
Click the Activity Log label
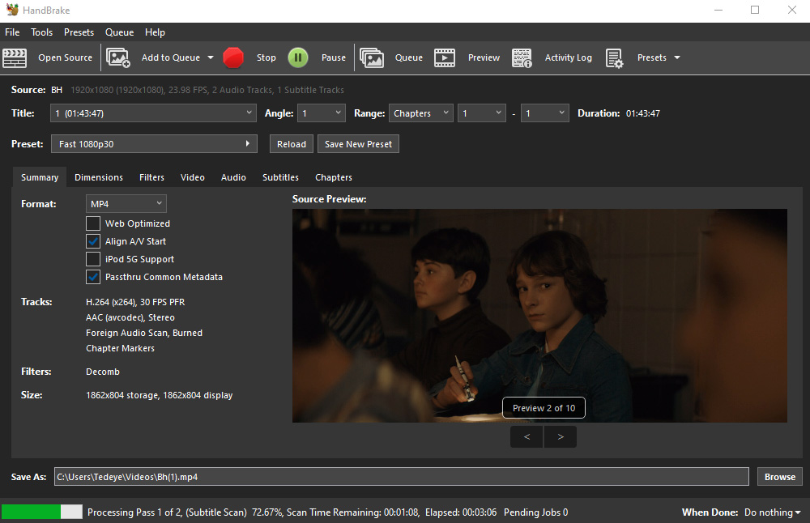(569, 57)
